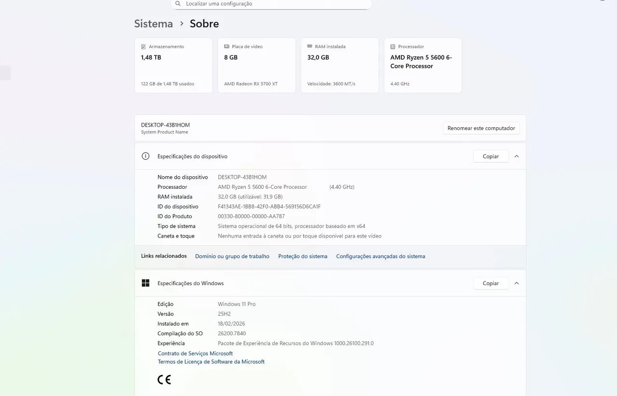Image resolution: width=617 pixels, height=396 pixels.
Task: Collapse the Especificações do Windows section
Action: [x=517, y=283]
